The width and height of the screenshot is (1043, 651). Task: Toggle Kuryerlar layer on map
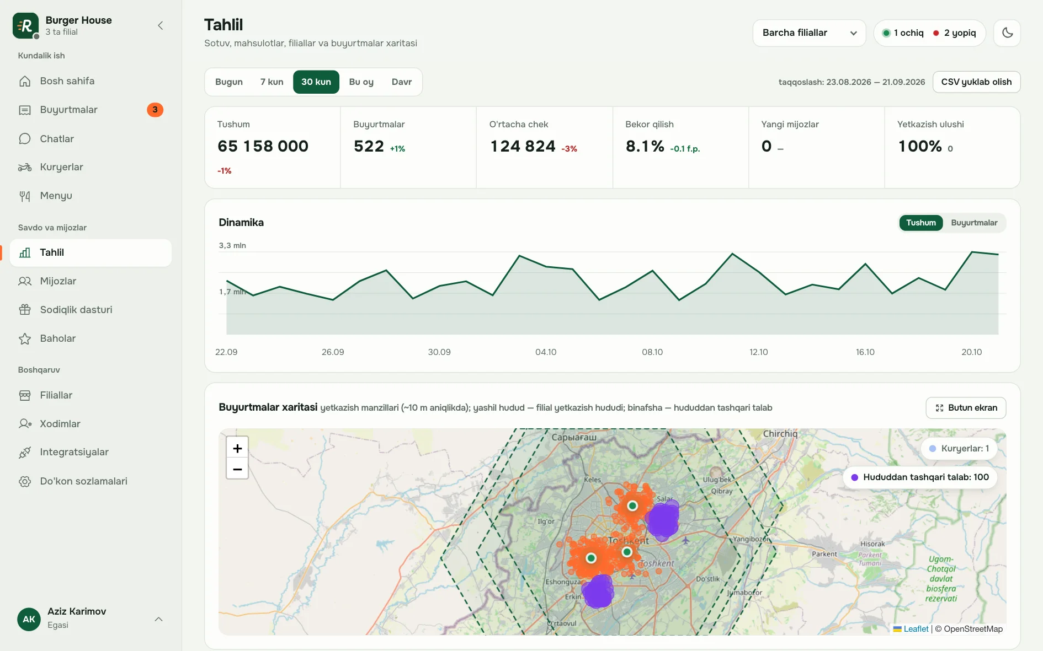click(959, 449)
